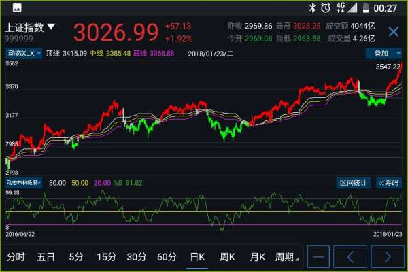Tap the alarm clock status icon
This screenshot has height=272, width=408.
pos(326,7)
